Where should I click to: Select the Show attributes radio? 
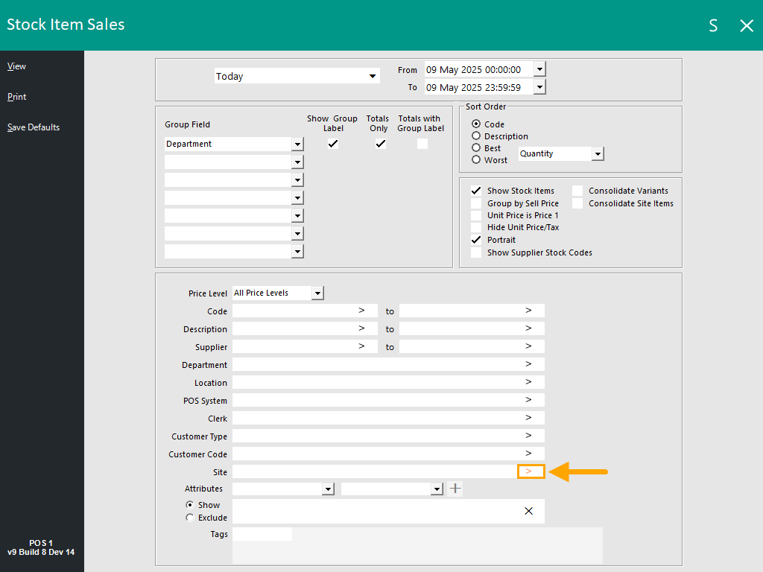pyautogui.click(x=190, y=505)
